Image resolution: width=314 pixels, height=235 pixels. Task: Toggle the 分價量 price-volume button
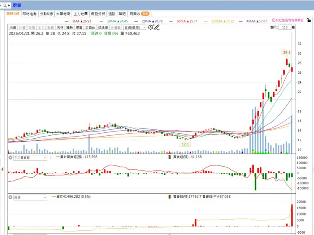click(x=115, y=28)
